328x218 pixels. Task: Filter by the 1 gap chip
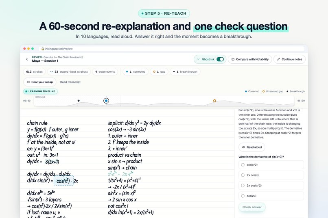(159, 71)
